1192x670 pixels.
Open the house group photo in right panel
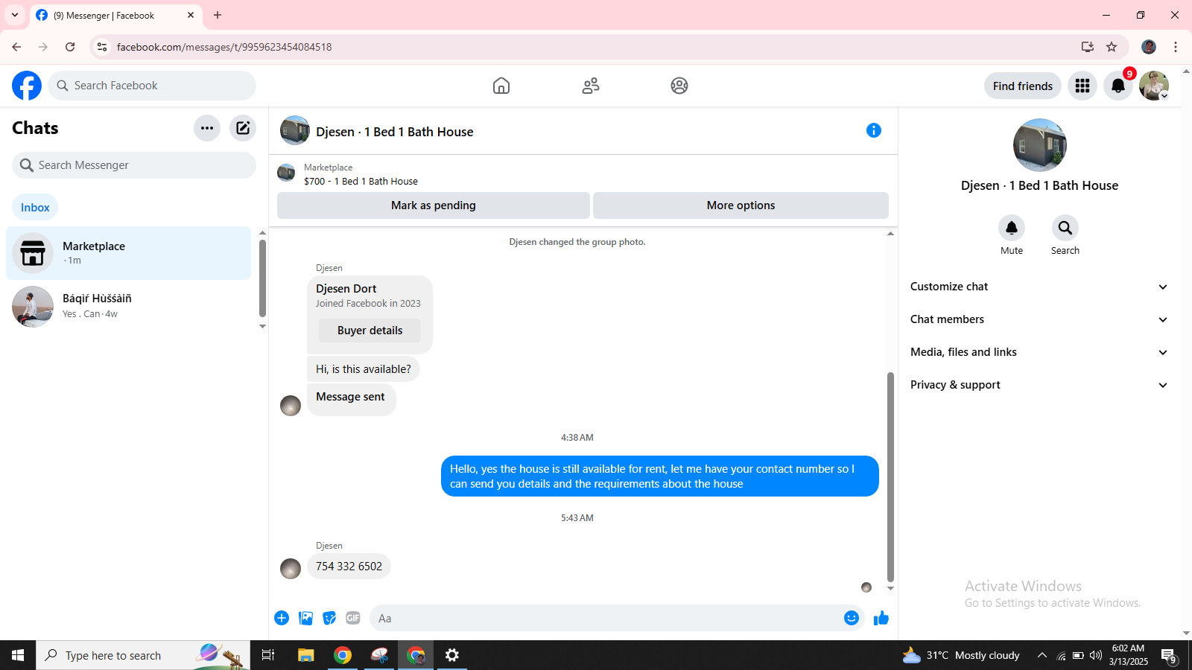pos(1040,145)
